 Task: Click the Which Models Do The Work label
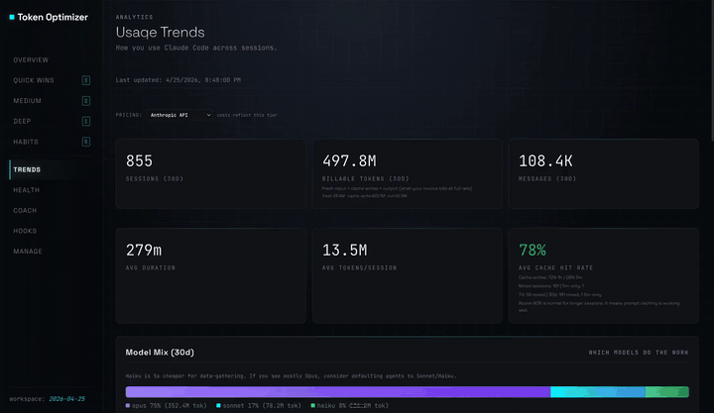(x=639, y=353)
